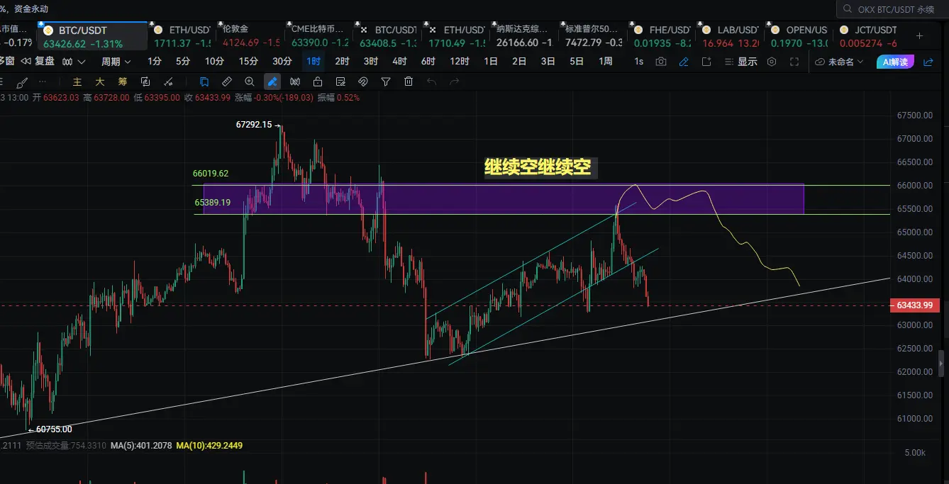Click the layered copy icon after 筹
The width and height of the screenshot is (949, 484).
145,81
